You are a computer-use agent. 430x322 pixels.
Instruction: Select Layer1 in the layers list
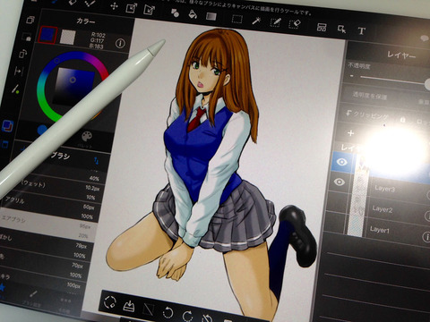[380, 230]
